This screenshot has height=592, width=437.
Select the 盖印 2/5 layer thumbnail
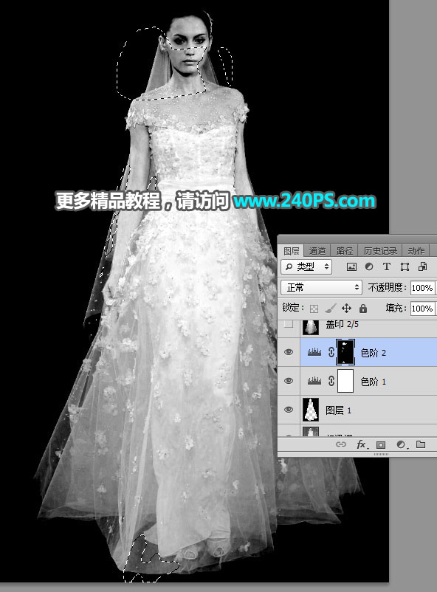tap(311, 326)
